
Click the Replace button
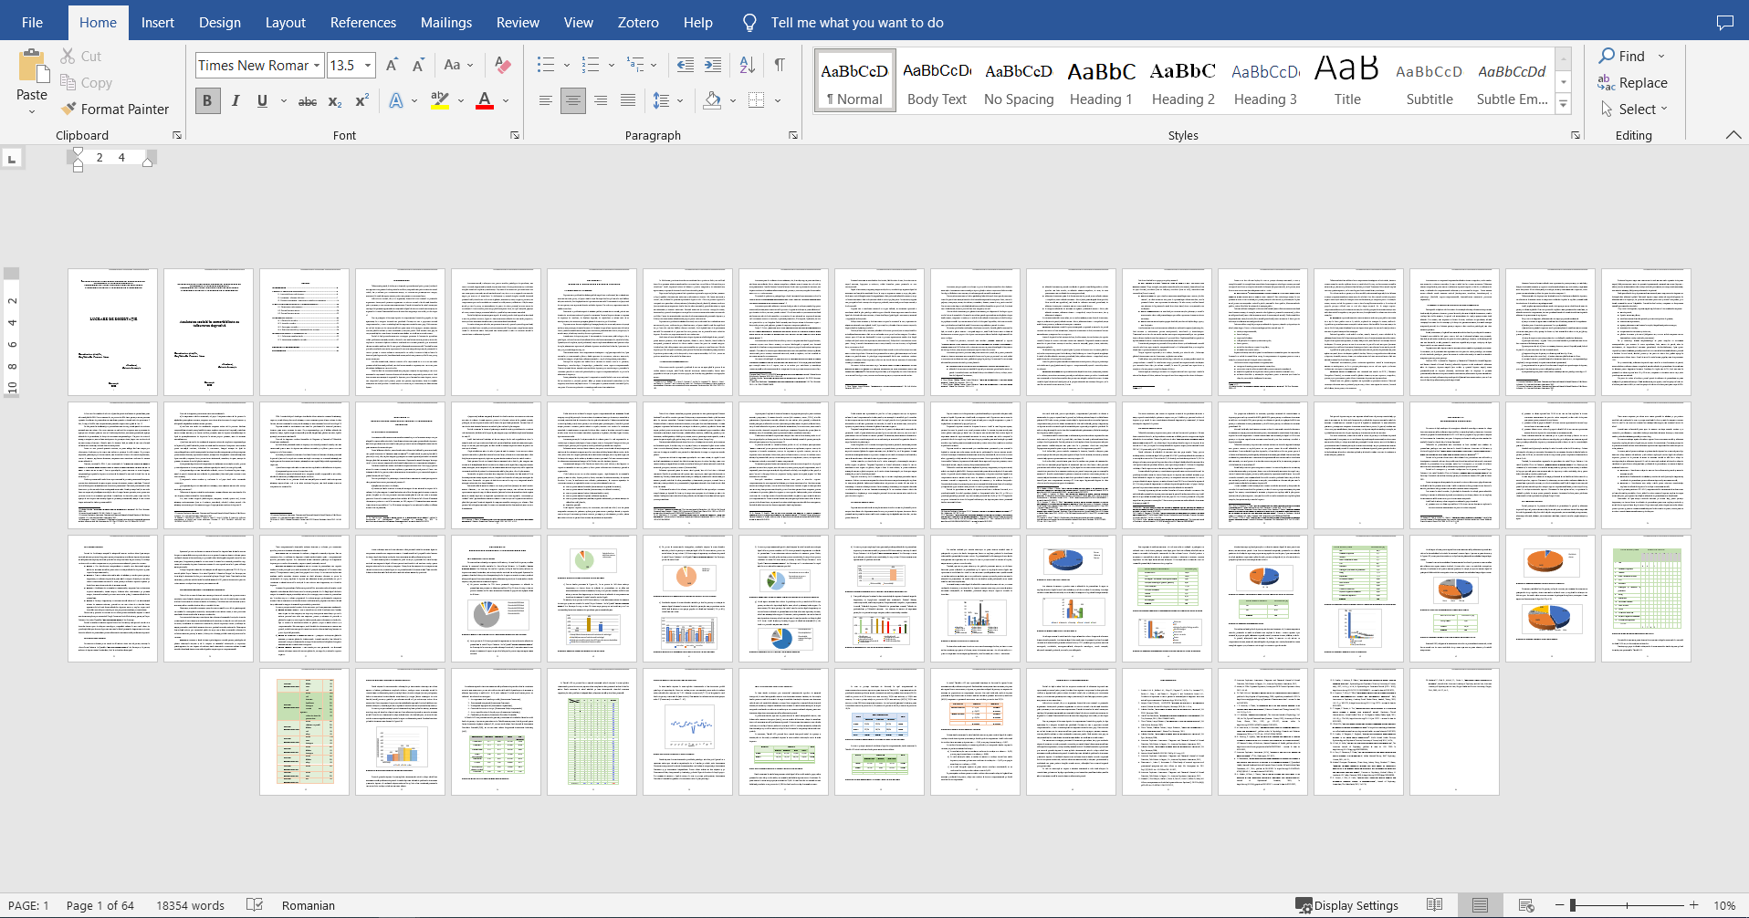[x=1632, y=83]
